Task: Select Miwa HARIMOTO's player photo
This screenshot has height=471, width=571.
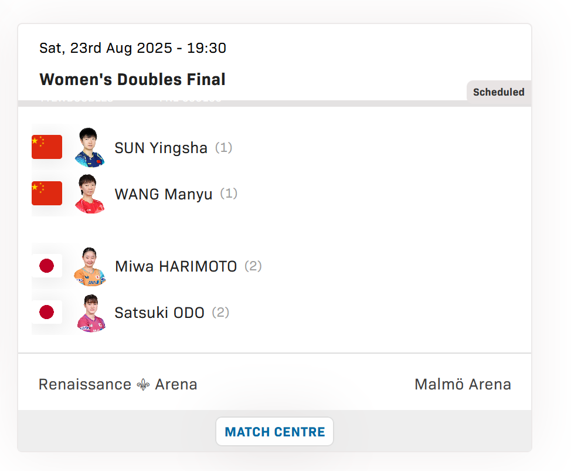Action: 90,266
